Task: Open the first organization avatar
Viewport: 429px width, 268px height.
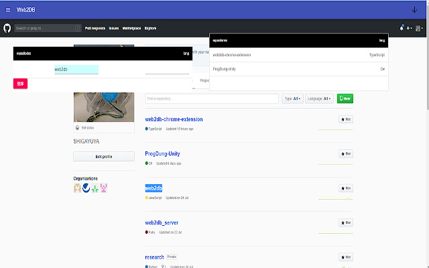Action: pos(78,188)
